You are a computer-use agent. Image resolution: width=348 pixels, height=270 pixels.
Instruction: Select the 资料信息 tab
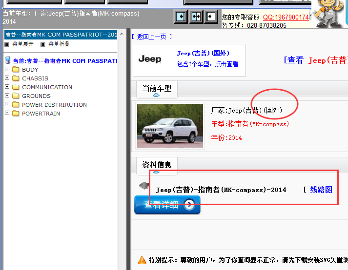click(157, 166)
